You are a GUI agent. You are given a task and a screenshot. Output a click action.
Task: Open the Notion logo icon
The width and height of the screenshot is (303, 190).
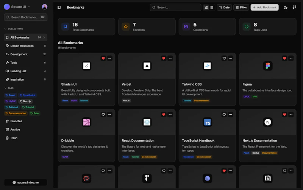tap(268, 178)
